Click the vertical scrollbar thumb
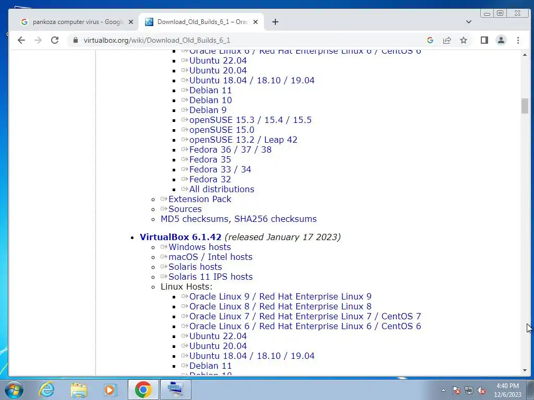Viewport: 534px width, 400px height. [525, 106]
